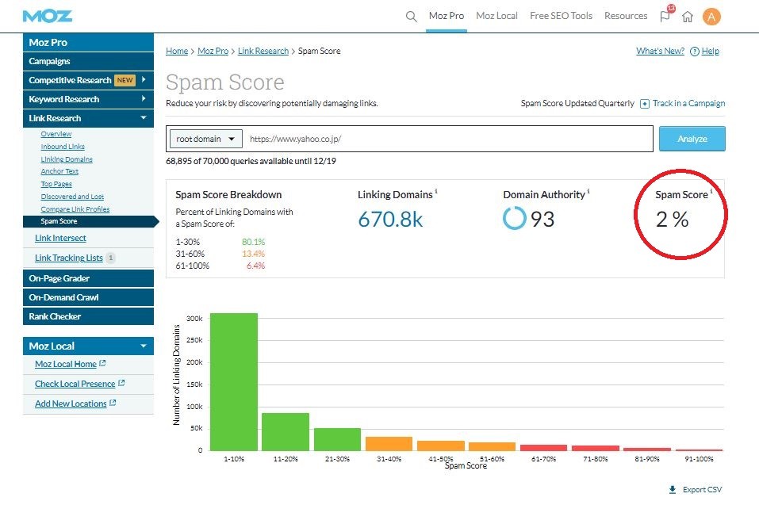The height and width of the screenshot is (505, 759).
Task: Click the Domain Authority circle gauge
Action: 514,218
